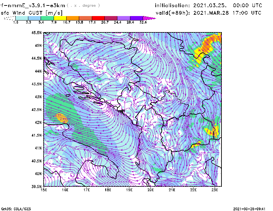The width and height of the screenshot is (273, 211).
Task: Click the legend value 17.1
Action: pyautogui.click(x=92, y=22)
